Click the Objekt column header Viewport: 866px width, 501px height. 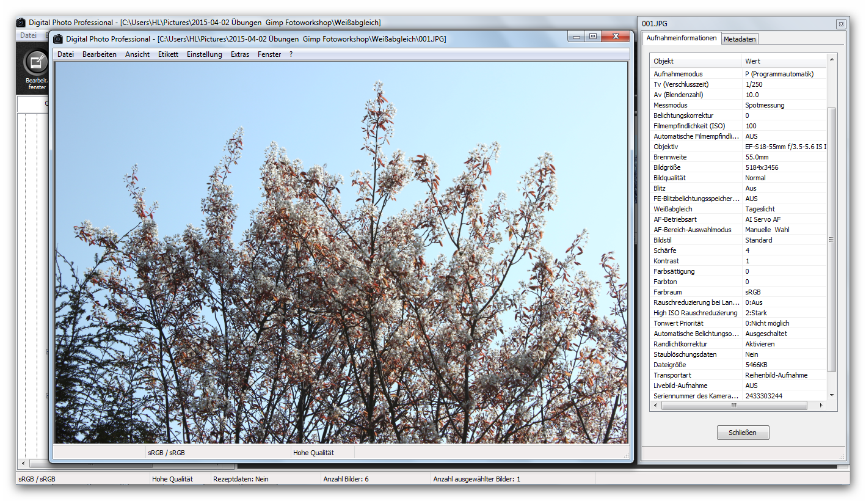(696, 61)
